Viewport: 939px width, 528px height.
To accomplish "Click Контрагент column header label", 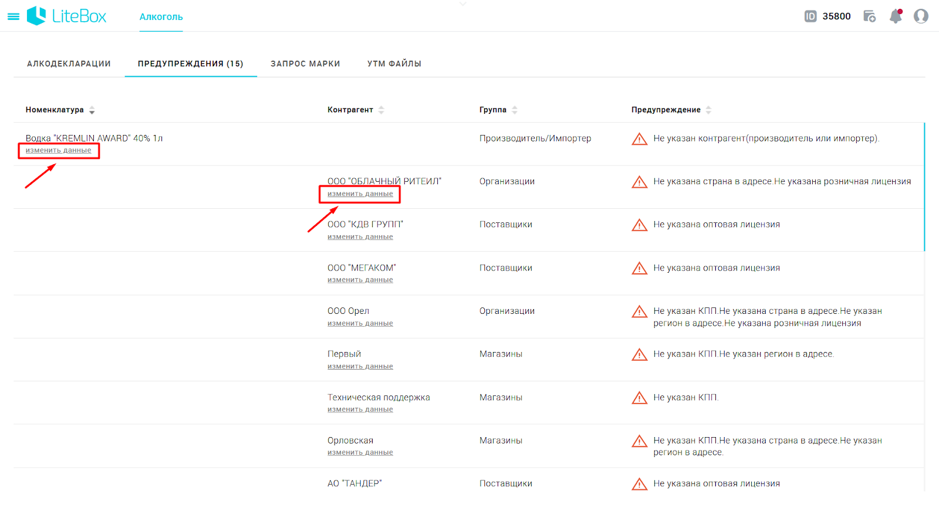I will [x=350, y=110].
